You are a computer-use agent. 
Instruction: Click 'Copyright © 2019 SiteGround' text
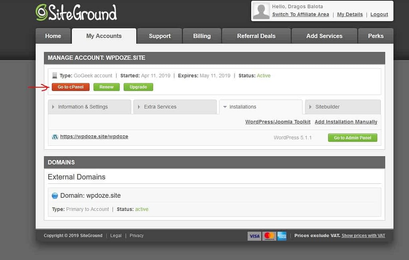coord(73,236)
